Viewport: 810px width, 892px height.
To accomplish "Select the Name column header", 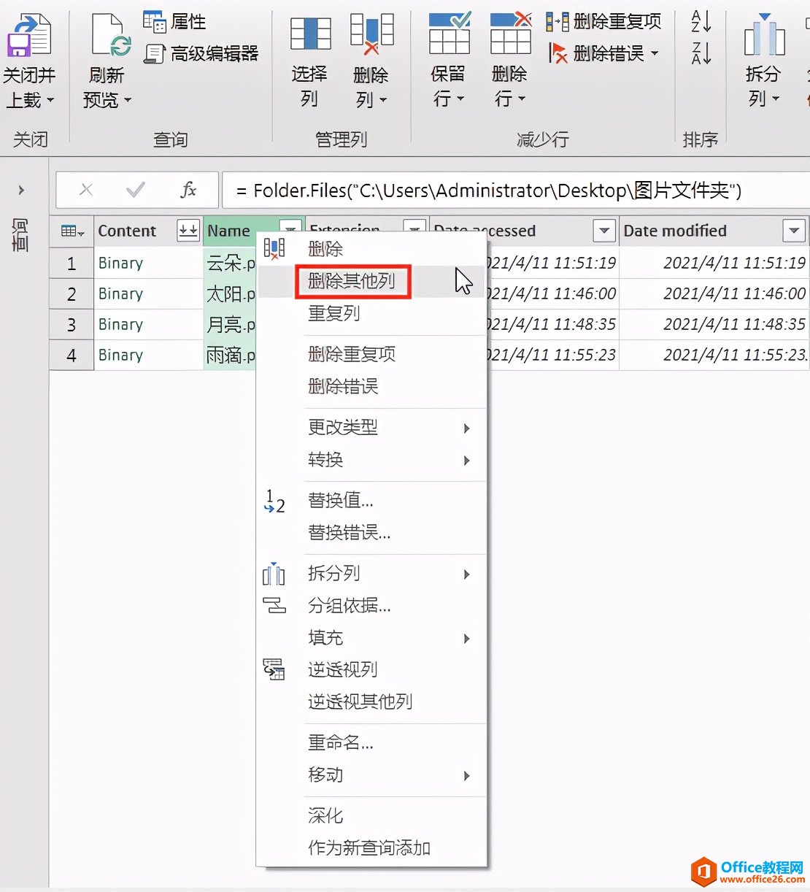I will tap(229, 231).
